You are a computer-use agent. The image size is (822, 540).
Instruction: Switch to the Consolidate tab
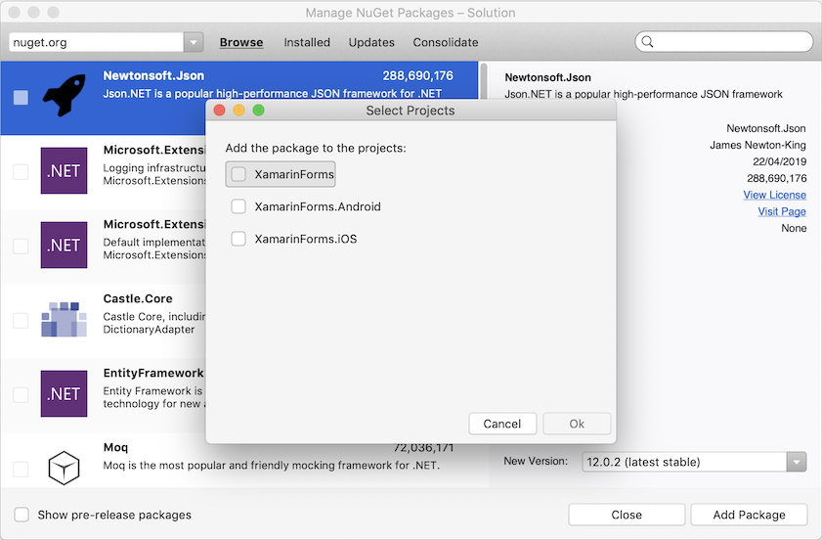(x=445, y=42)
